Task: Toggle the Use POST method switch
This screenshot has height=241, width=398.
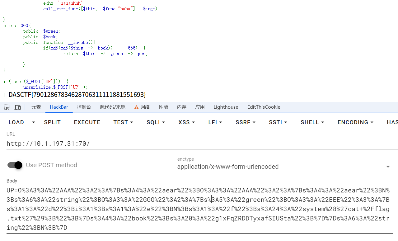Action: [15, 165]
